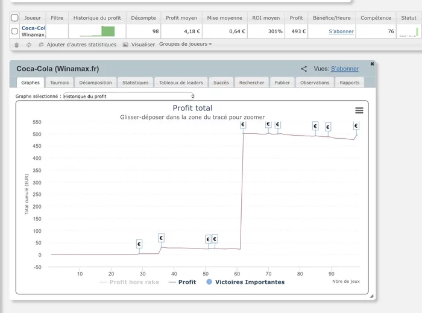Click Ajouter d'autres statistiques

pyautogui.click(x=81, y=45)
